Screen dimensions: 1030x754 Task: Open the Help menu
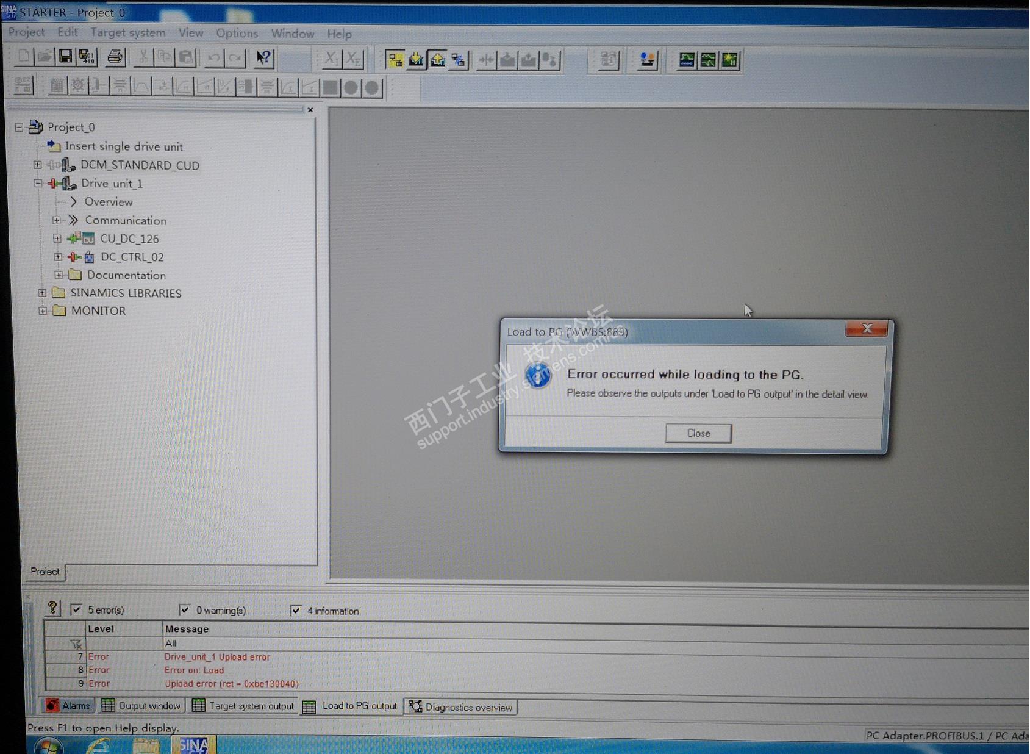(339, 34)
